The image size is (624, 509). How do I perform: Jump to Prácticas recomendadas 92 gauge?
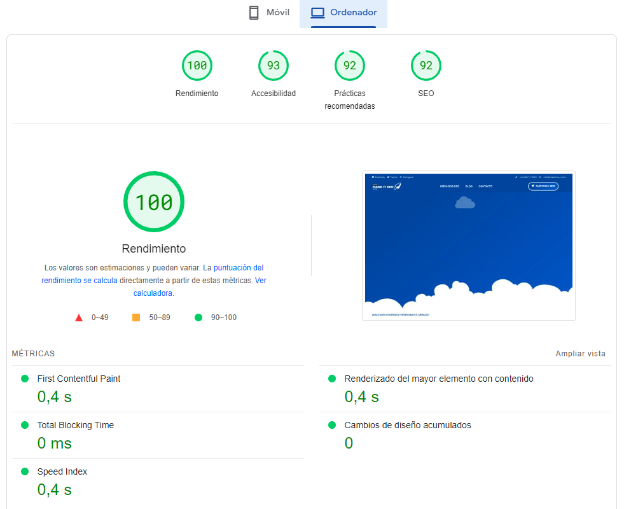349,66
